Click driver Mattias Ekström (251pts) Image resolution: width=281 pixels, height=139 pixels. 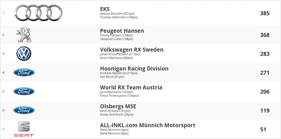pos(117,14)
